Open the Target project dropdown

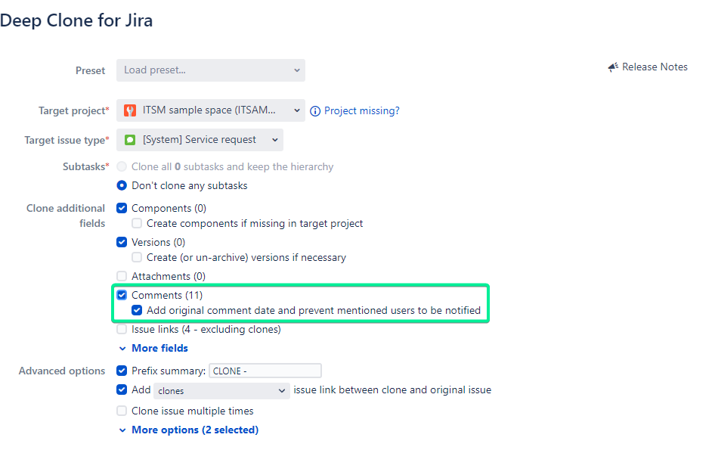click(210, 110)
